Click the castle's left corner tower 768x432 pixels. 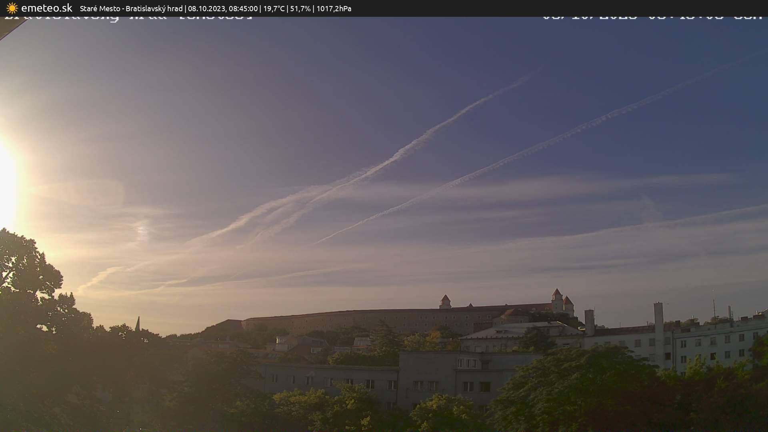pos(445,302)
